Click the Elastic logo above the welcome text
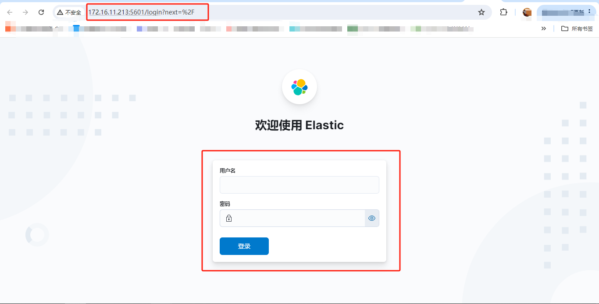Image resolution: width=599 pixels, height=304 pixels. click(299, 87)
